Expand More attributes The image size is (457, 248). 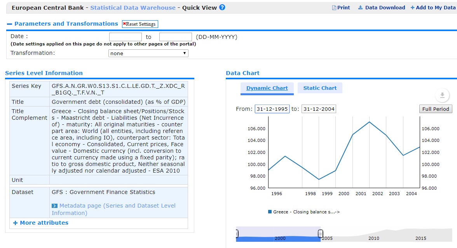point(41,223)
